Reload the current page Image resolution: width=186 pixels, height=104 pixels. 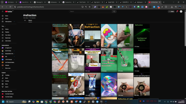[x=10, y=7]
